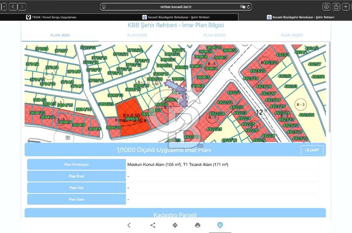Click the blue municipality logo icon at bottom
This screenshot has height=233, width=352.
[x=220, y=225]
